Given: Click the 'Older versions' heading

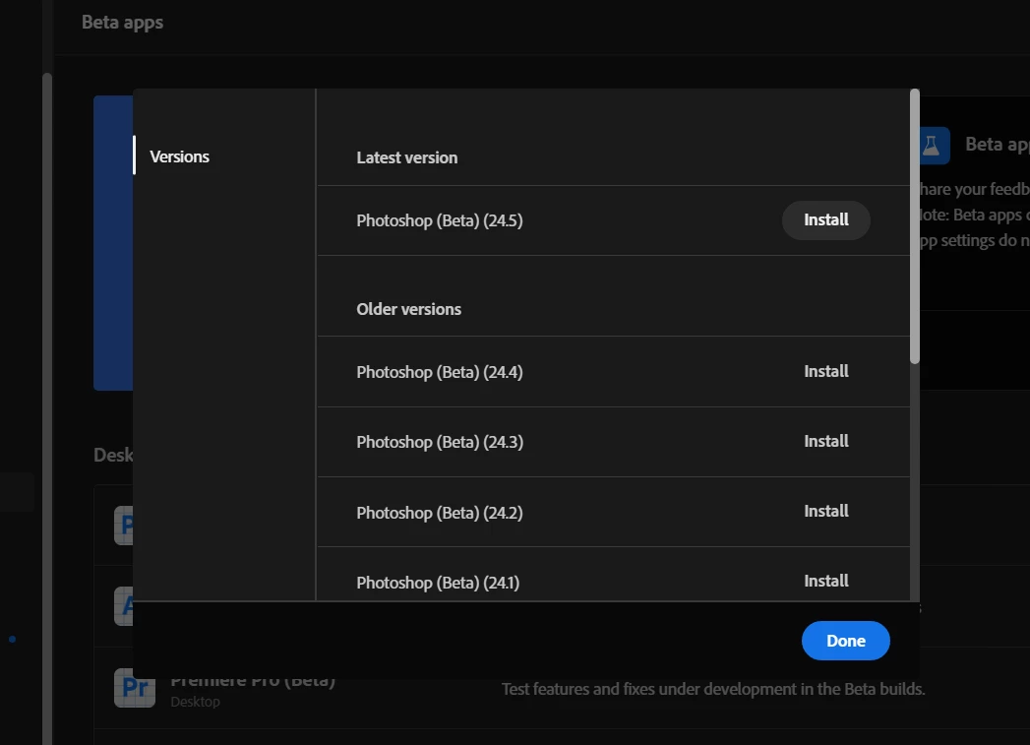Looking at the screenshot, I should (x=408, y=309).
